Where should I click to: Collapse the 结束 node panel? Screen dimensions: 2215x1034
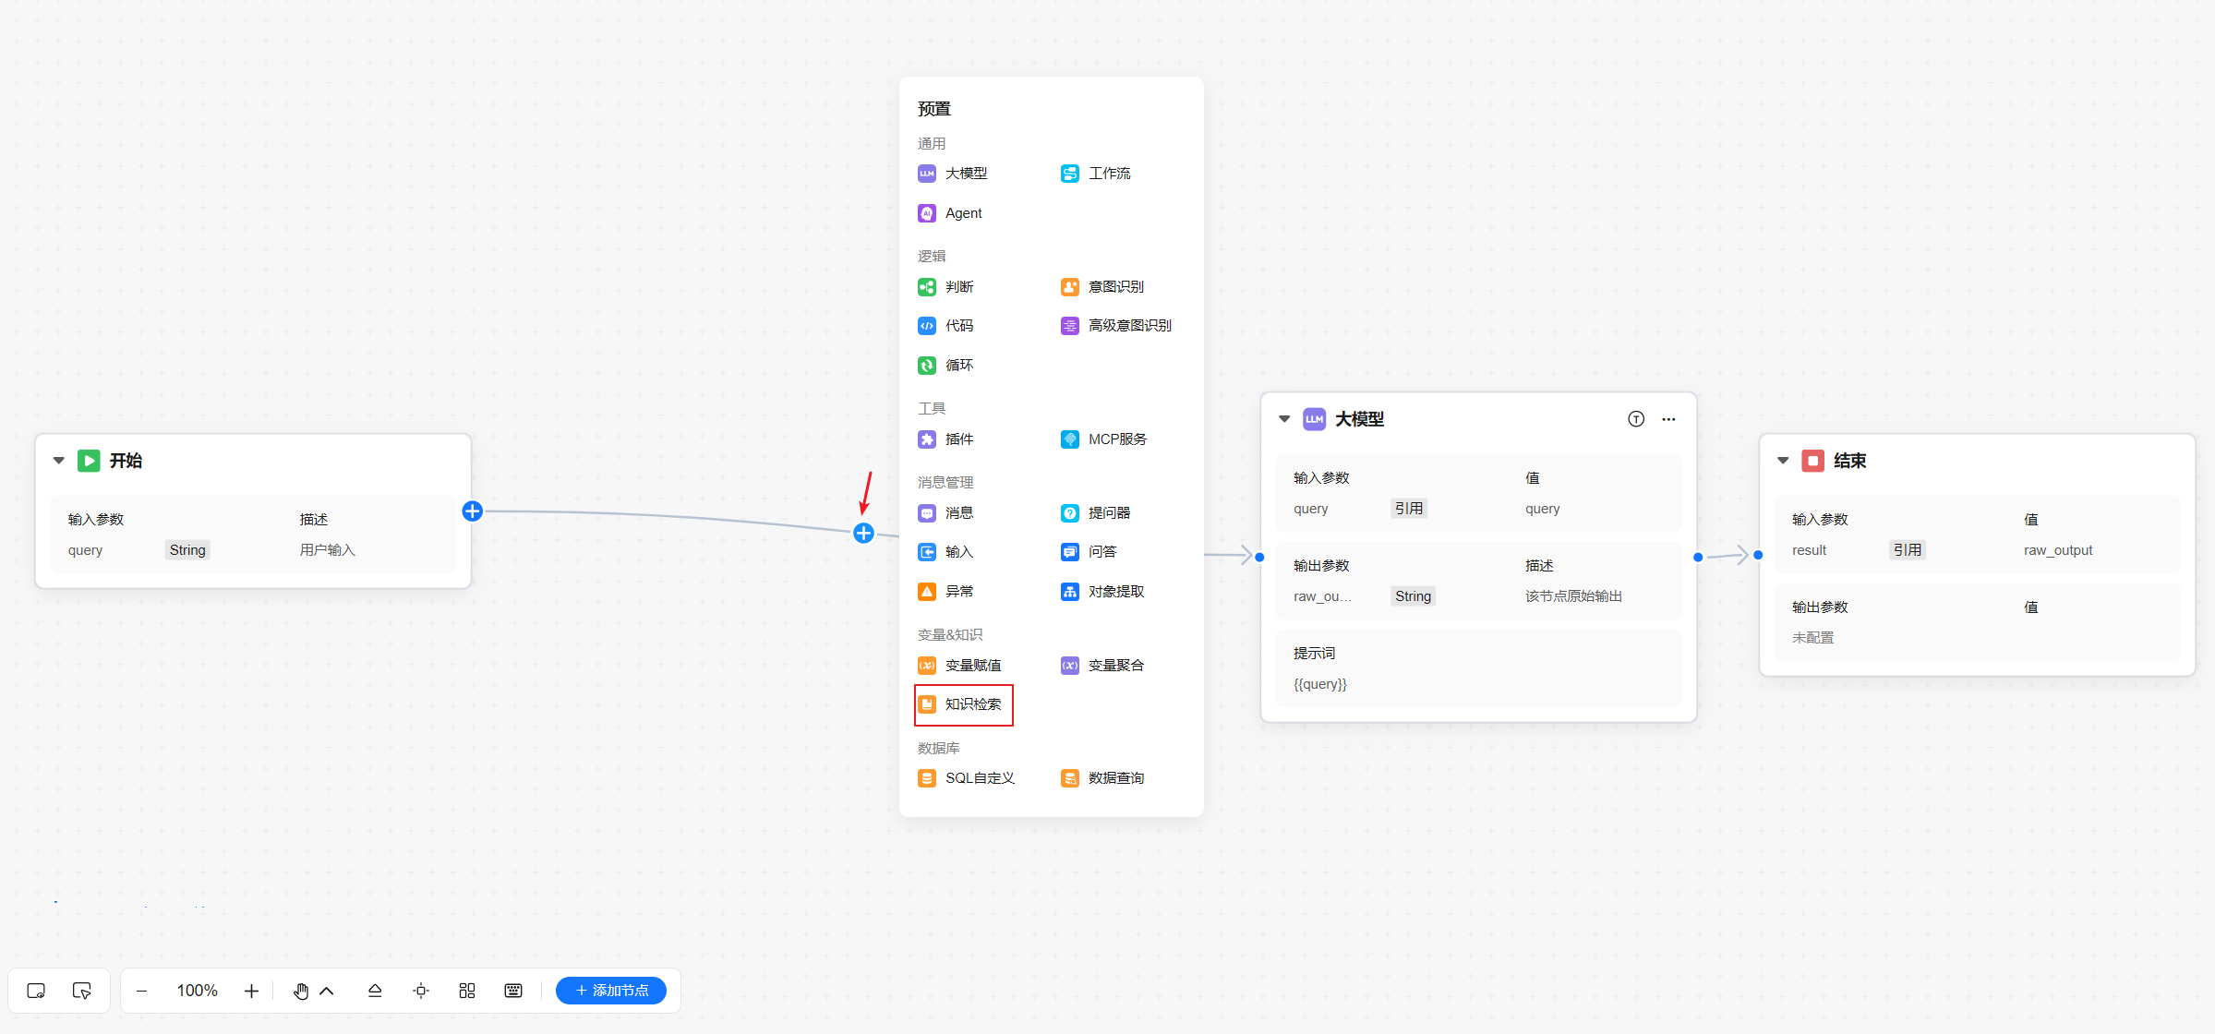coord(1783,461)
